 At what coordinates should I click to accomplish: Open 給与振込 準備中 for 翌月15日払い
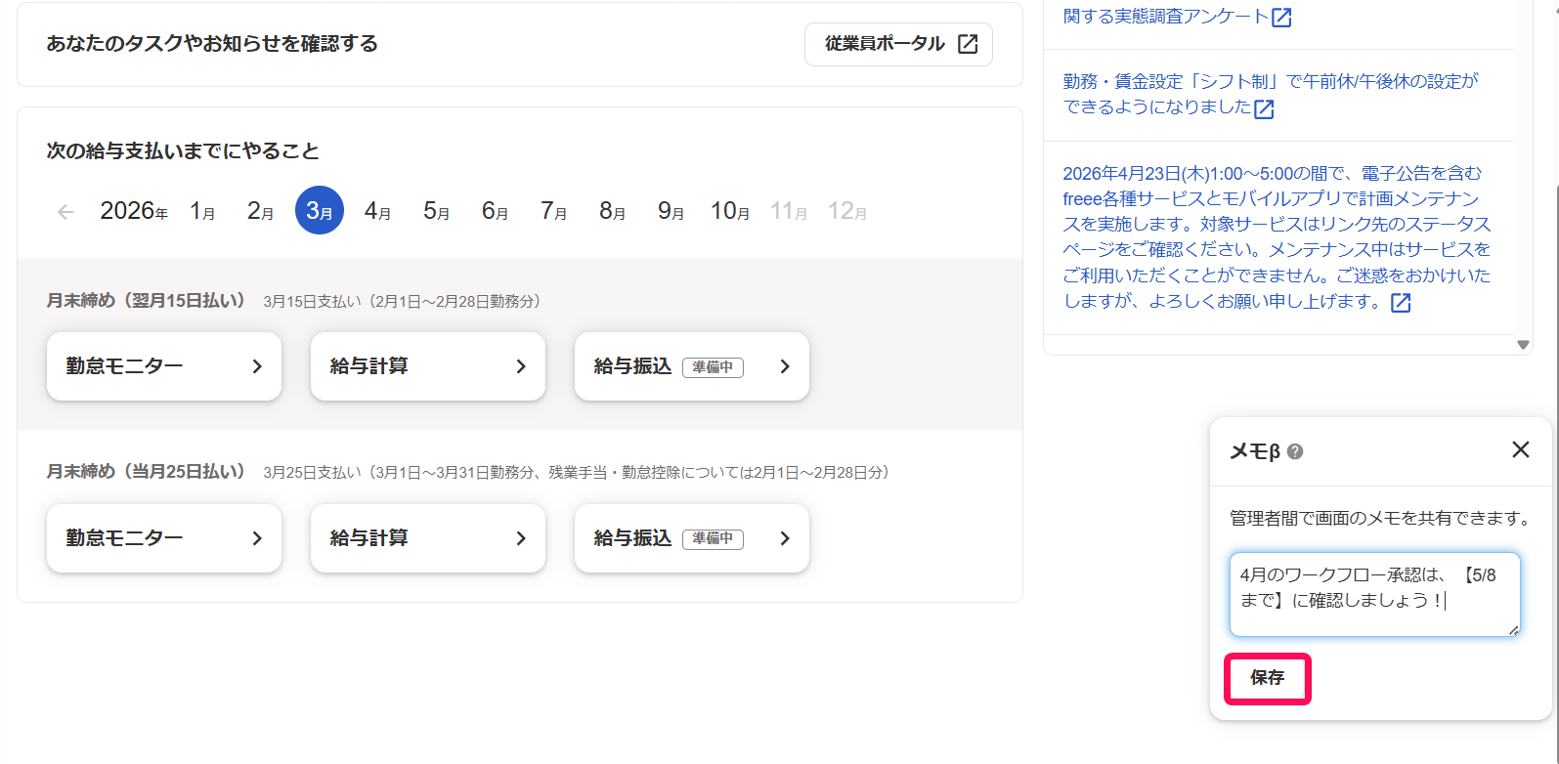692,366
